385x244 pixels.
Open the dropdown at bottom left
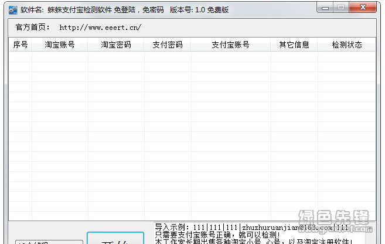click(49, 242)
